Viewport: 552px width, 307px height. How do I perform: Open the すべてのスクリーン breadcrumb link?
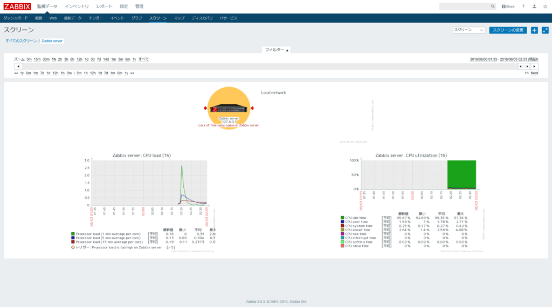[21, 41]
